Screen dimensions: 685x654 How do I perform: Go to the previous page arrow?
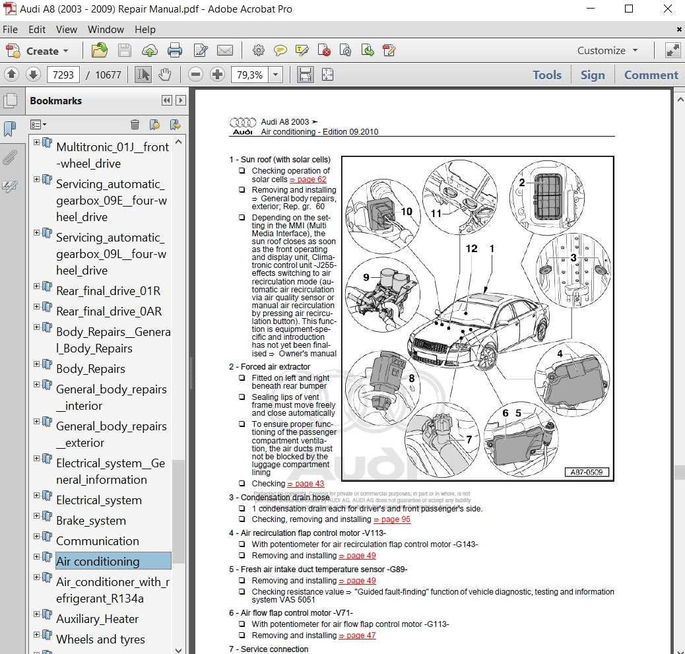point(12,75)
